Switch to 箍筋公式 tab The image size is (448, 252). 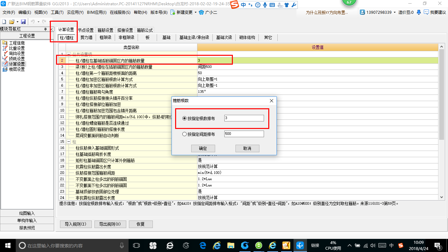tap(145, 30)
